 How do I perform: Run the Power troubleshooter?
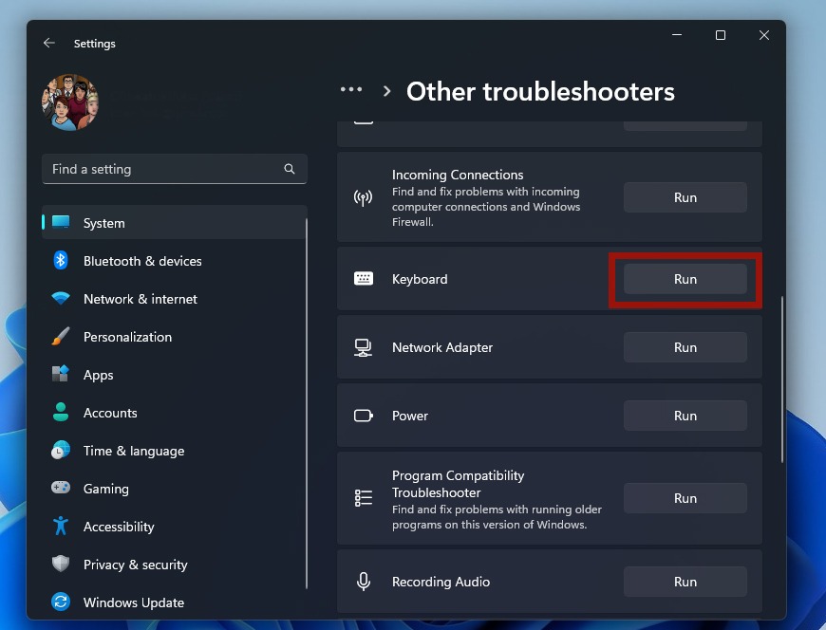pos(685,416)
